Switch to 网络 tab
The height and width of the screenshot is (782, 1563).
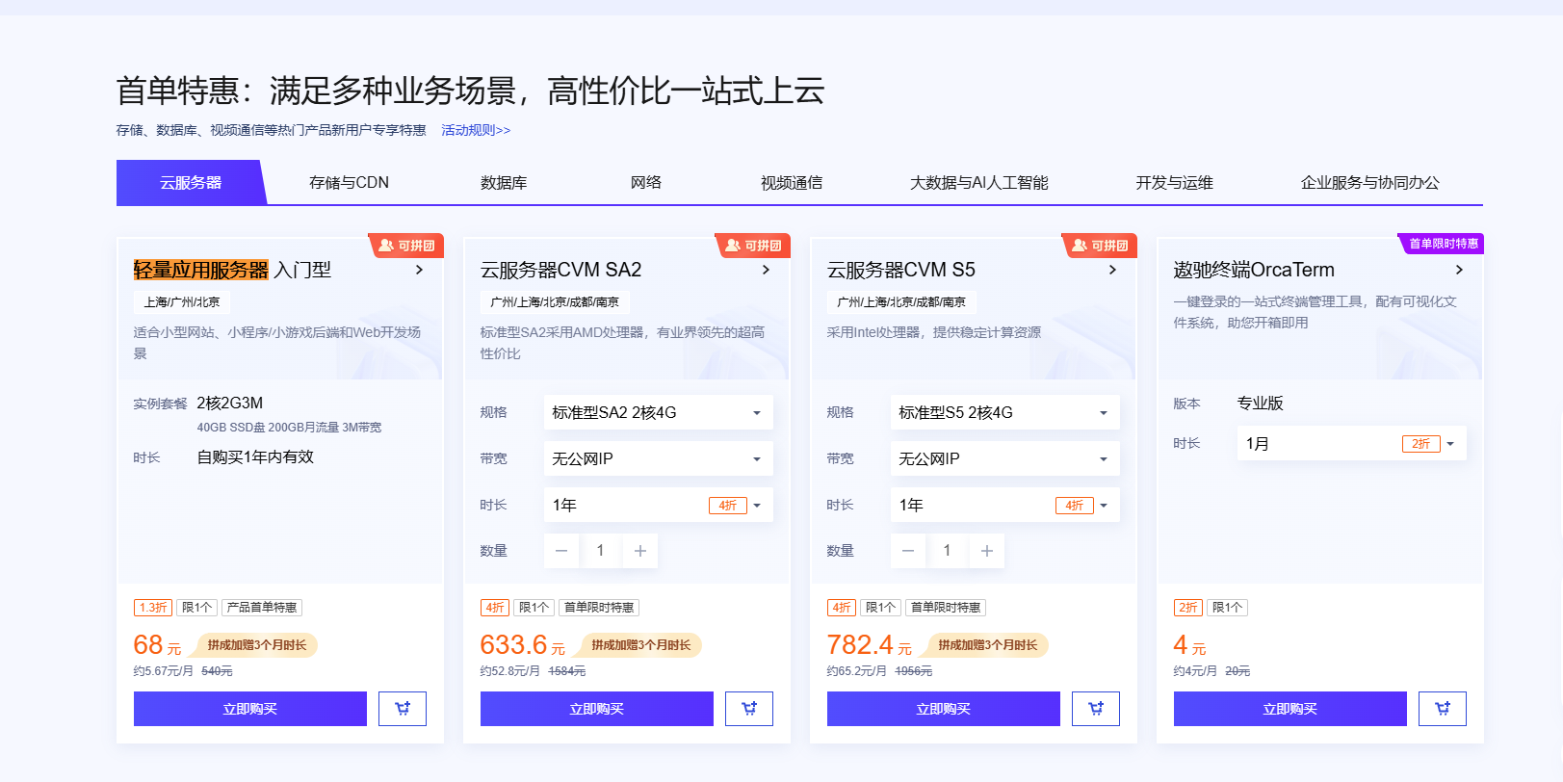coord(646,182)
